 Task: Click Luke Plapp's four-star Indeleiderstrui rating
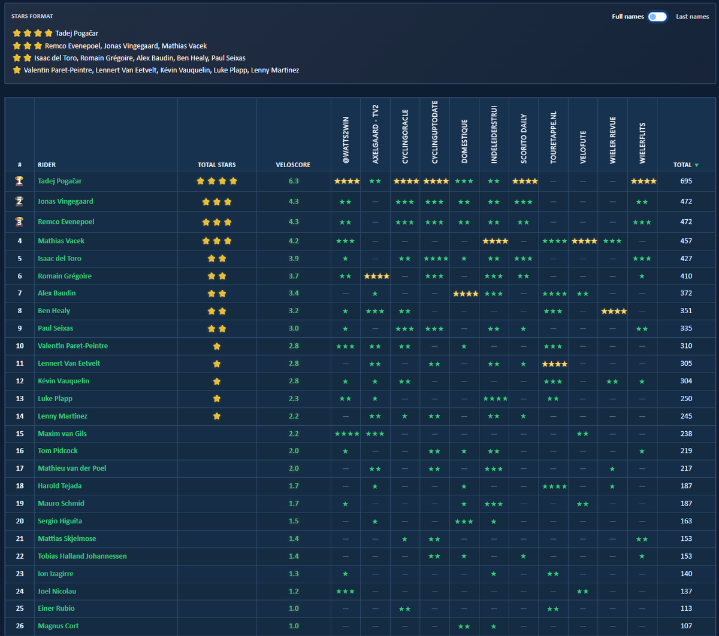pyautogui.click(x=495, y=398)
